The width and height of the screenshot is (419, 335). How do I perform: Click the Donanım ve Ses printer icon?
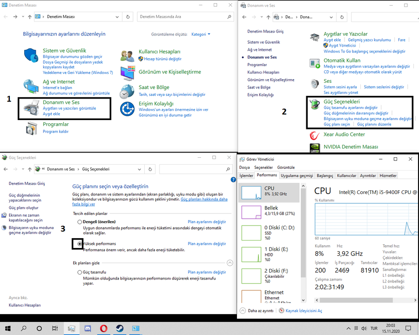tap(31, 107)
